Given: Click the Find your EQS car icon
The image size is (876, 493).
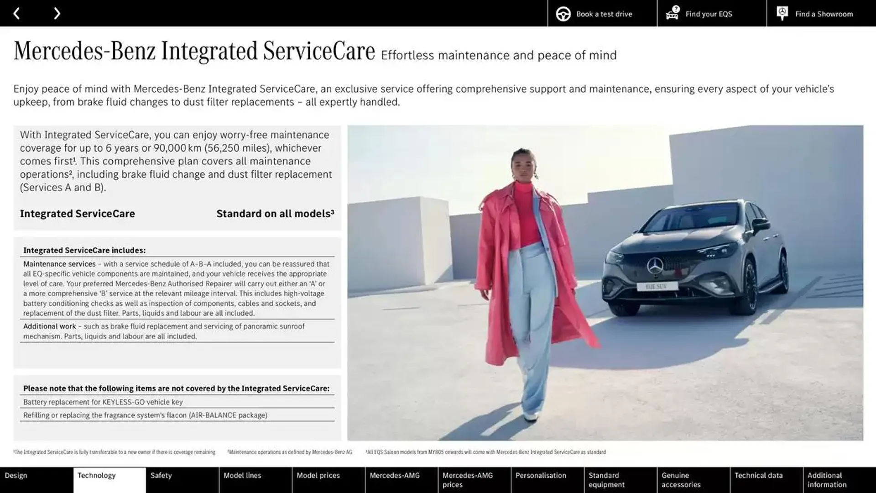Looking at the screenshot, I should tap(672, 13).
